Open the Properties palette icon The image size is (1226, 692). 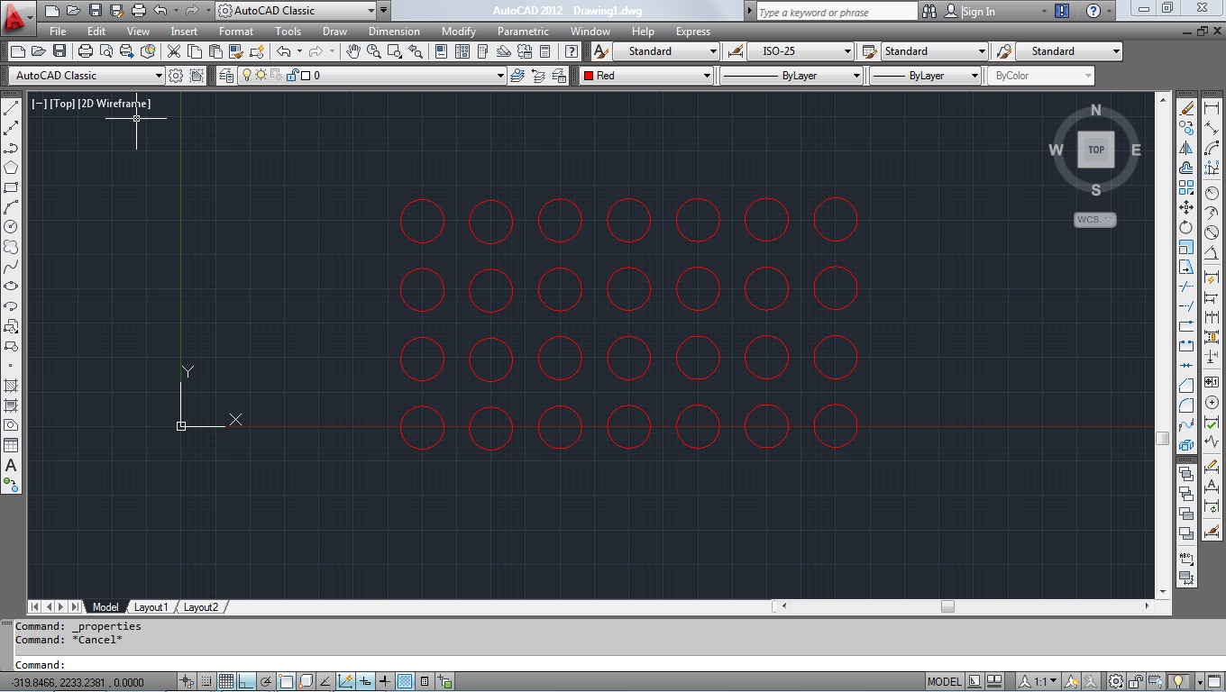pyautogui.click(x=442, y=51)
